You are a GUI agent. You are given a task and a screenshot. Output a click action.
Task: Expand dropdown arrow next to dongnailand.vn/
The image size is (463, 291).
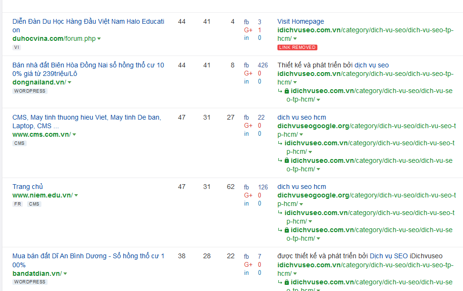click(69, 83)
